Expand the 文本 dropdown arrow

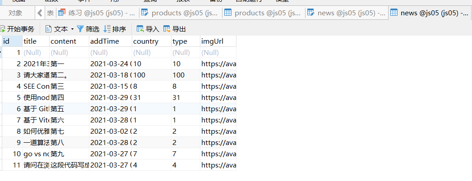tap(72, 29)
